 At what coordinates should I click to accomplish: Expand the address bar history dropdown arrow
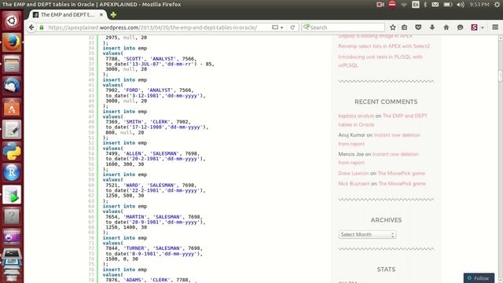click(x=281, y=28)
